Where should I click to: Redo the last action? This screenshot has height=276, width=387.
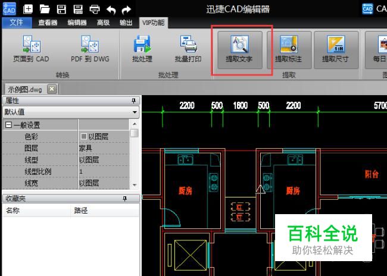point(126,10)
